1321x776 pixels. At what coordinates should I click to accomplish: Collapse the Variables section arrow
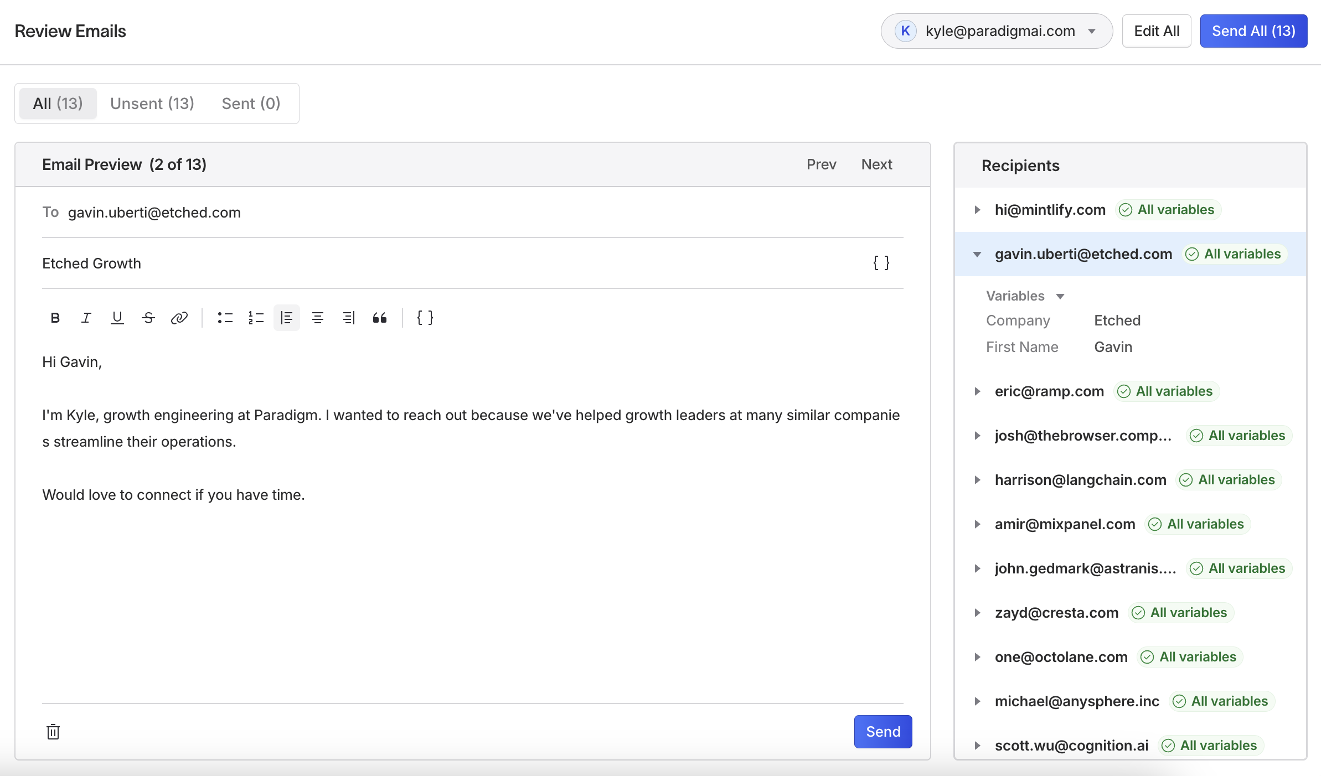point(1060,296)
